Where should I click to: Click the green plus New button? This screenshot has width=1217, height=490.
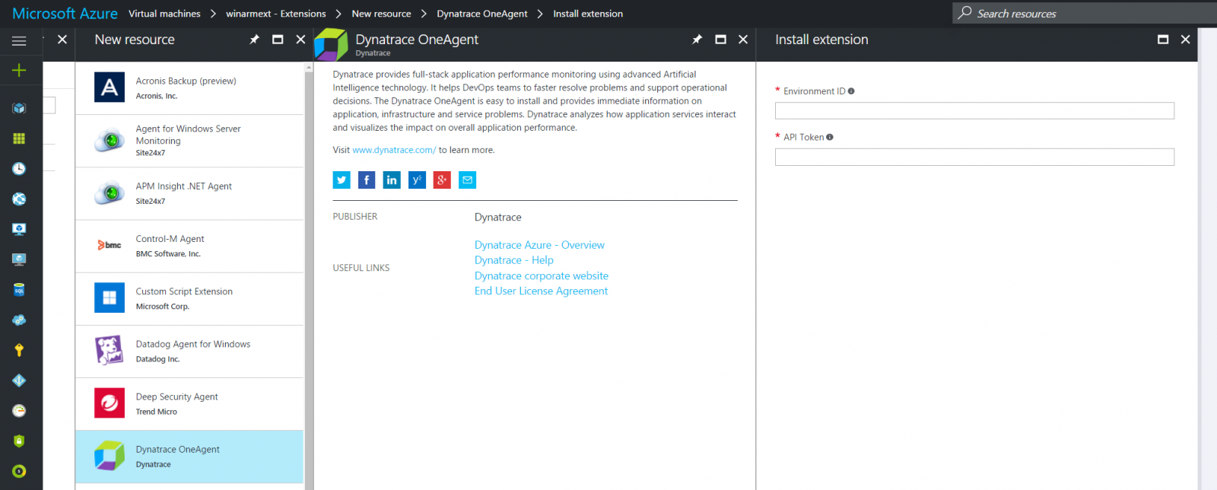(19, 70)
